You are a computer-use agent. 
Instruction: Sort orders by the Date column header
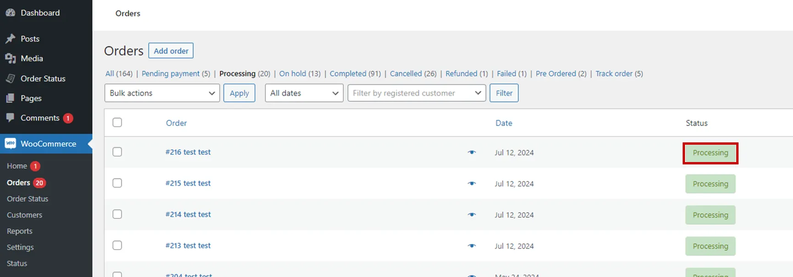point(504,123)
